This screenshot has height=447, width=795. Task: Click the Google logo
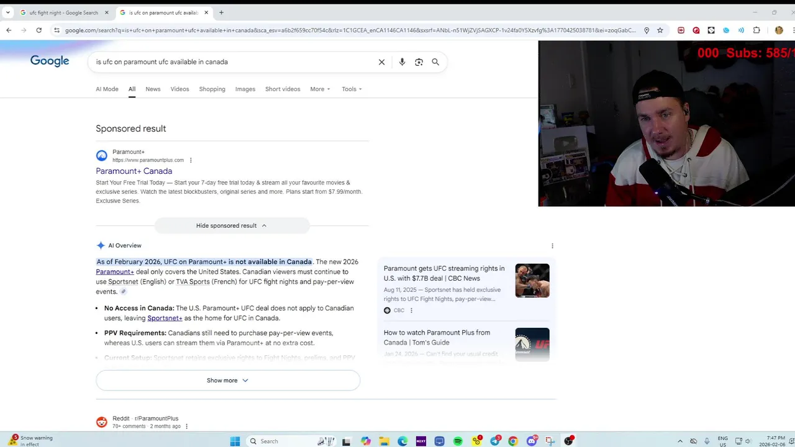(x=50, y=61)
